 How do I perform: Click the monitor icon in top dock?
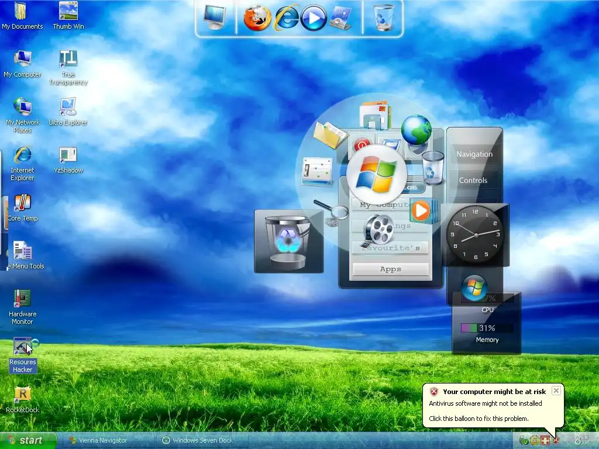tap(214, 17)
